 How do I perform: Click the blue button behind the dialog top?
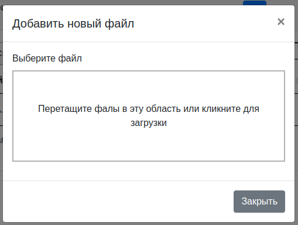[x=255, y=3]
